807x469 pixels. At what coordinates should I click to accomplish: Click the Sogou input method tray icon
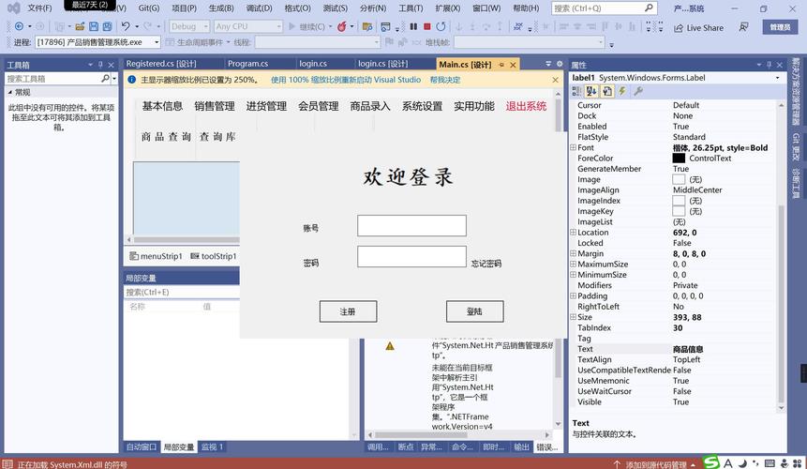point(712,462)
